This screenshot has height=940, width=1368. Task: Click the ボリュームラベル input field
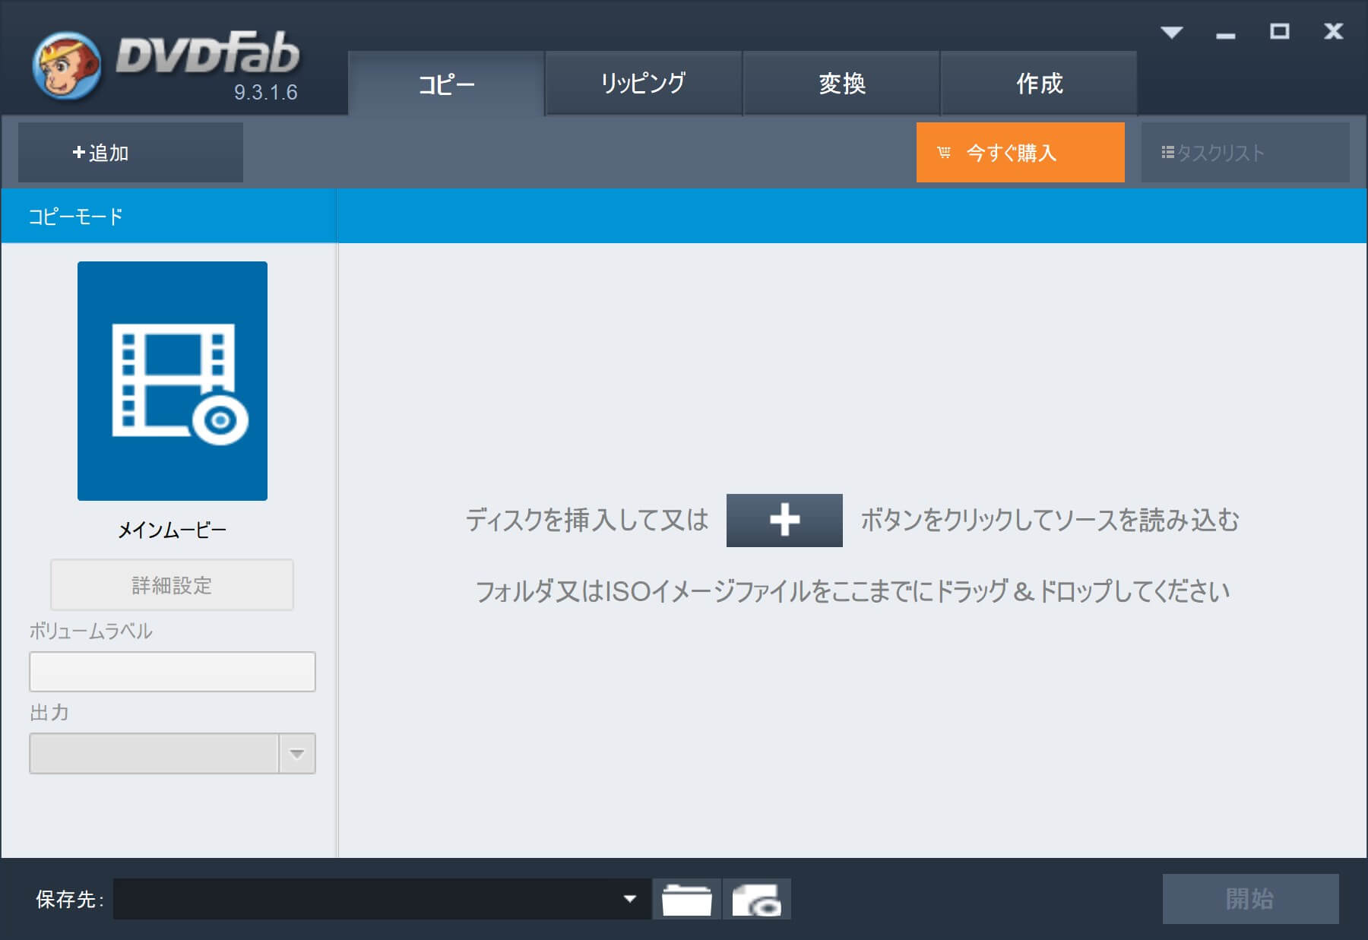(x=173, y=672)
